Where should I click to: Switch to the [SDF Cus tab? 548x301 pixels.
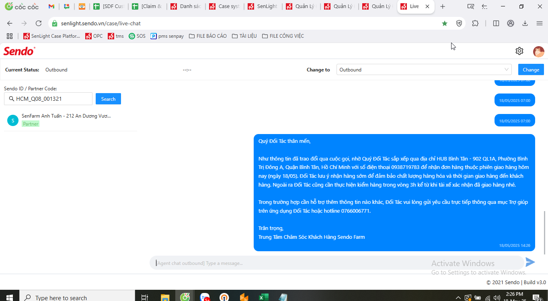(109, 6)
